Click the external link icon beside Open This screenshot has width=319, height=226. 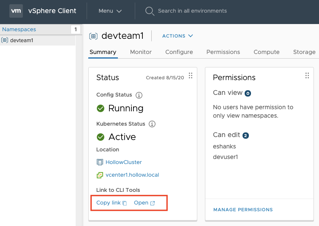[153, 203]
